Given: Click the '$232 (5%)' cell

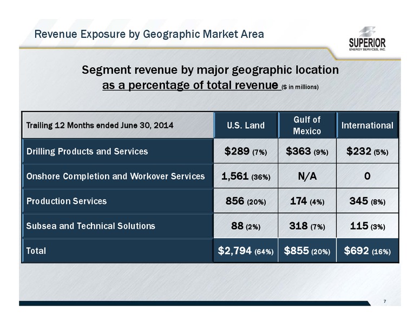Looking at the screenshot, I should point(367,151).
